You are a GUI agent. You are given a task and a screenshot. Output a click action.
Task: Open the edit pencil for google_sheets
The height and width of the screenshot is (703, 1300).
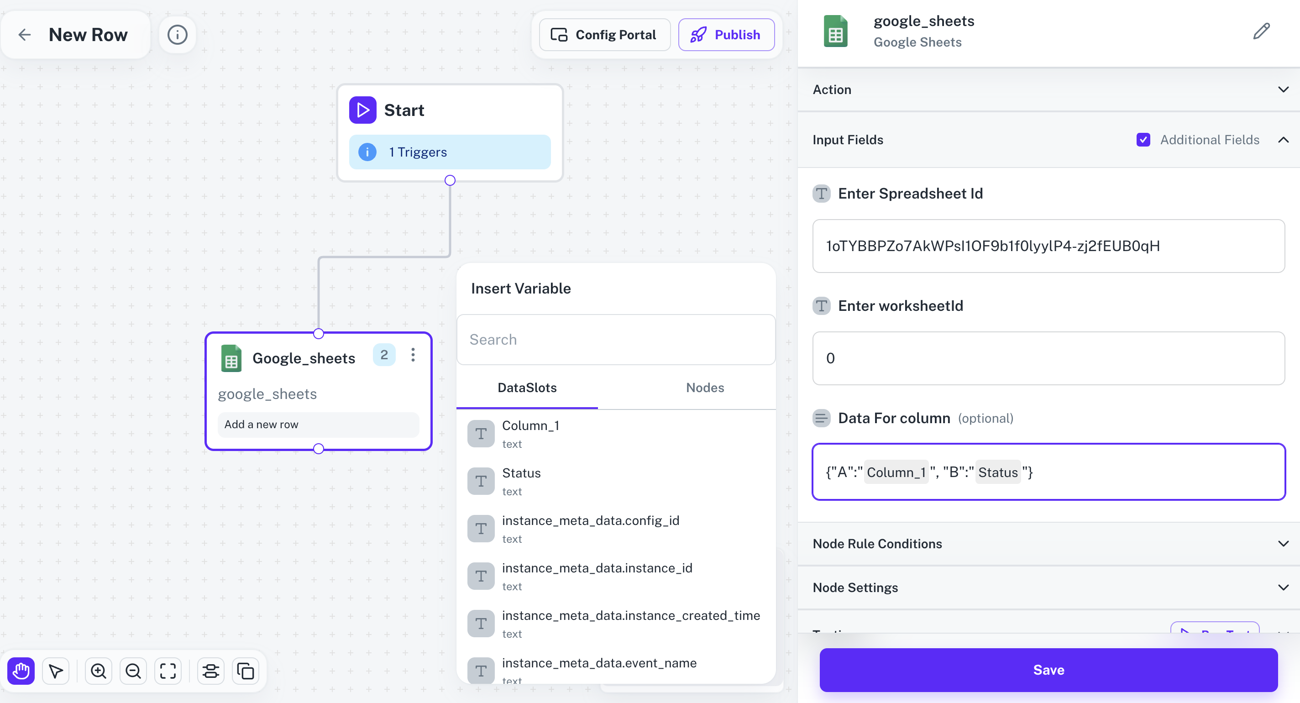1261,31
